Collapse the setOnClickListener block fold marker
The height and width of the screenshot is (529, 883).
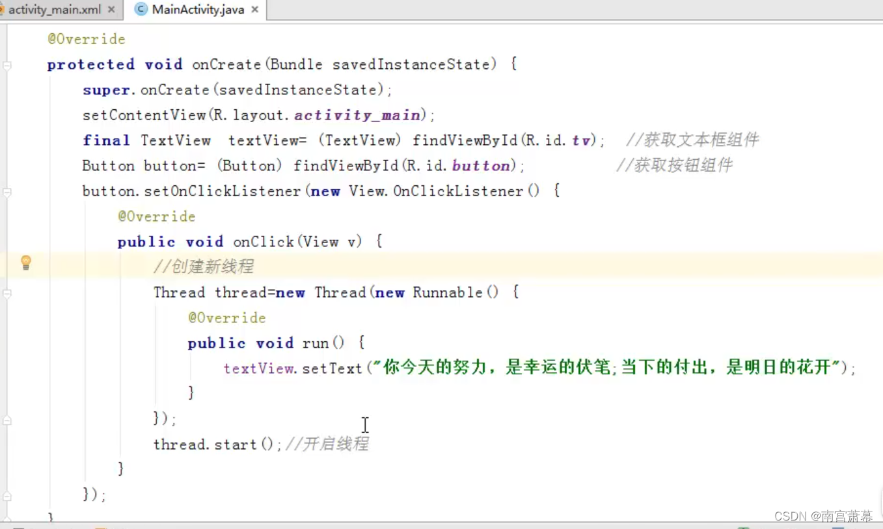7,192
